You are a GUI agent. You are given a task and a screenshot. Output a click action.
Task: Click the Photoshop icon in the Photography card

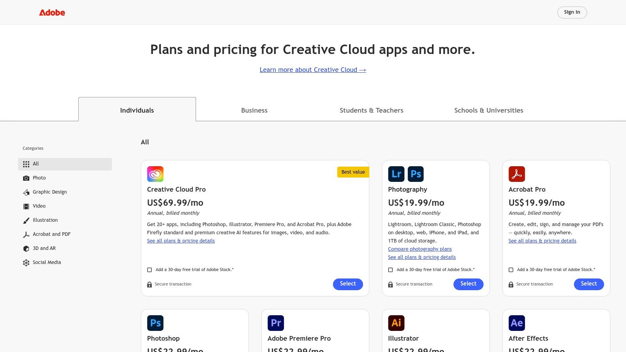pos(416,174)
